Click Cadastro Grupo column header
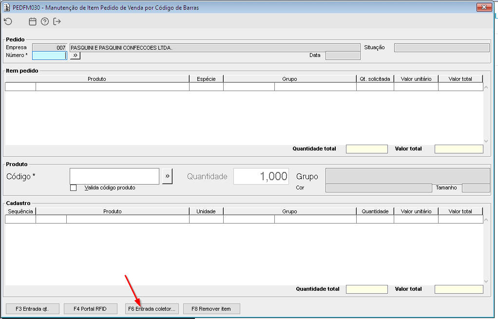The image size is (498, 319). point(289,211)
